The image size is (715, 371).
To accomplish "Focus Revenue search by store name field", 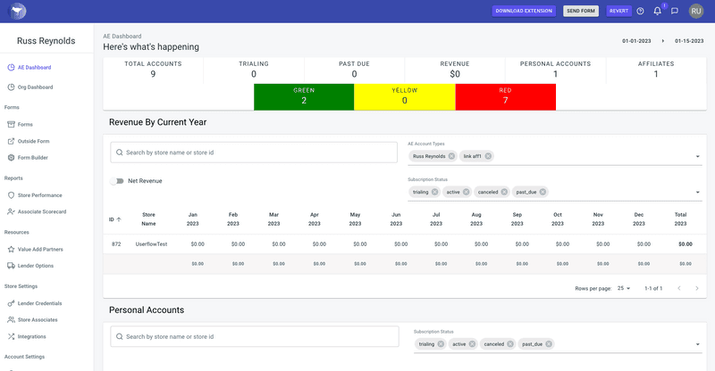I will coord(254,153).
